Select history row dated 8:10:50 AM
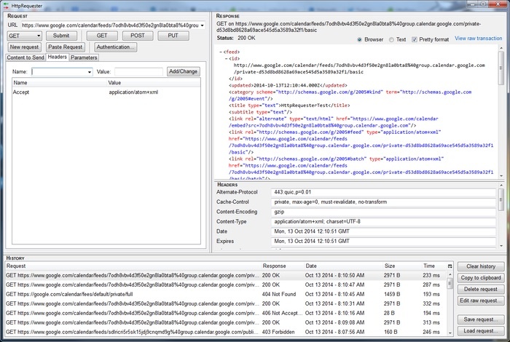The image size is (510, 342). tap(226, 275)
